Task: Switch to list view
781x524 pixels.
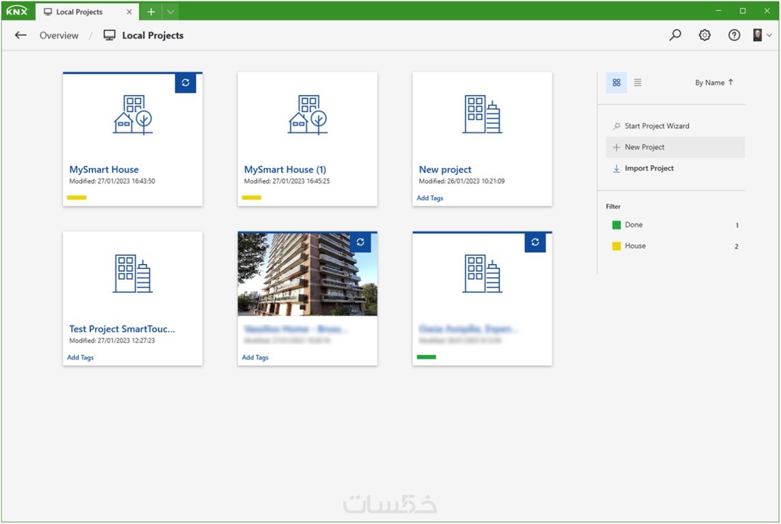Action: click(638, 83)
